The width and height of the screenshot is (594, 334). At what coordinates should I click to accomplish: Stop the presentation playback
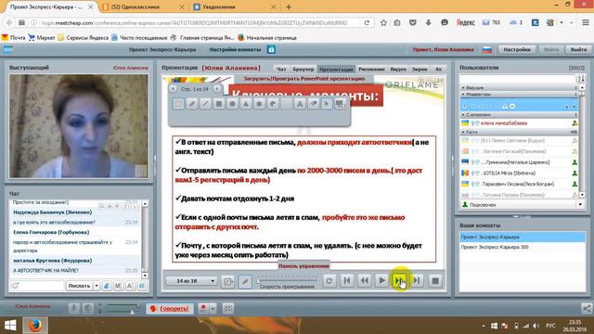click(435, 281)
